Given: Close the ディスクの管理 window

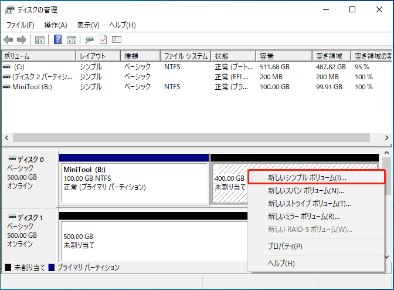Looking at the screenshot, I should tap(379, 9).
